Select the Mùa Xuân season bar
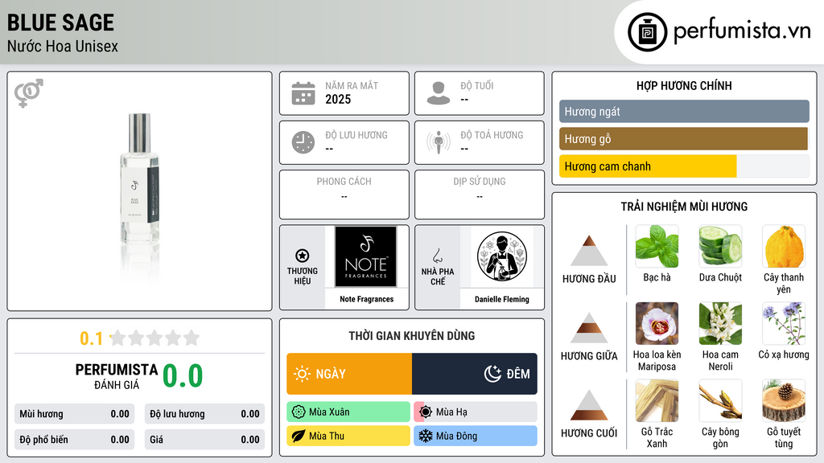 tap(348, 412)
